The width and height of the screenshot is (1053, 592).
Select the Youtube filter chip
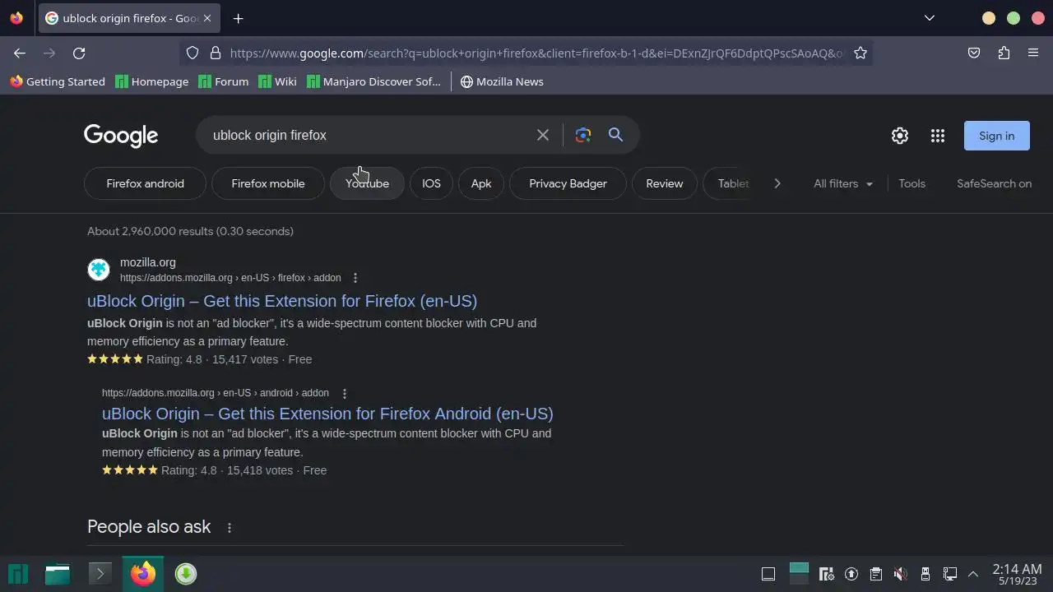tap(367, 183)
